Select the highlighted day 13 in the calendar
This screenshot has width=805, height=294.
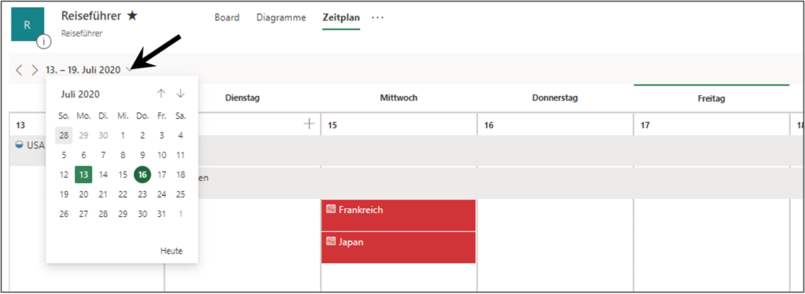tap(83, 175)
